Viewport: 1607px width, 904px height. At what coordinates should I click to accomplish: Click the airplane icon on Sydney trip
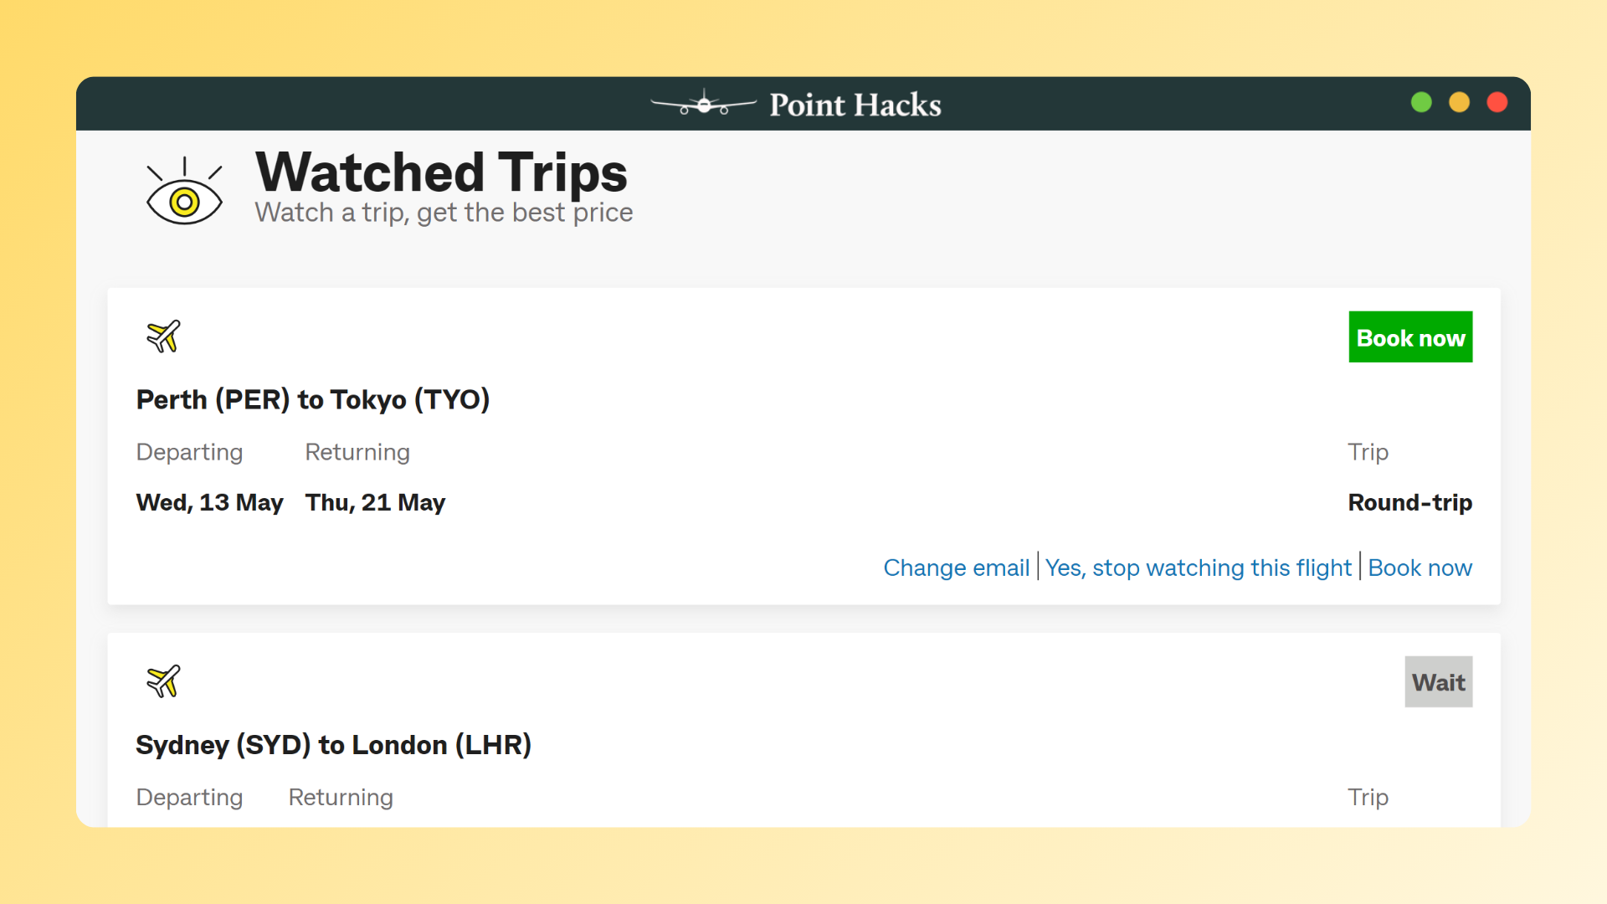tap(163, 681)
